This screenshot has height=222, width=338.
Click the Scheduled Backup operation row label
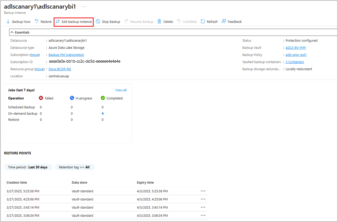(21, 107)
